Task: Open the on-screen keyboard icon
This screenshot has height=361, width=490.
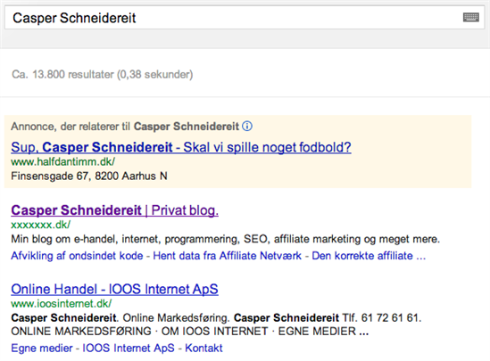Action: click(x=471, y=17)
